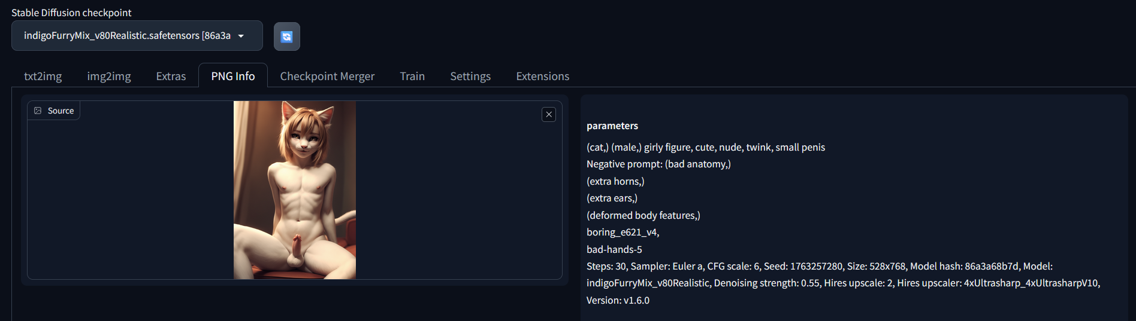Switch to the img2img tab
The width and height of the screenshot is (1136, 321).
(x=109, y=76)
